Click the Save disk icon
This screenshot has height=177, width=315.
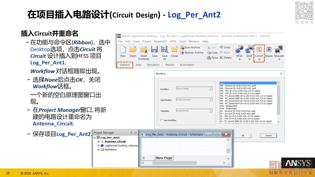(155, 49)
